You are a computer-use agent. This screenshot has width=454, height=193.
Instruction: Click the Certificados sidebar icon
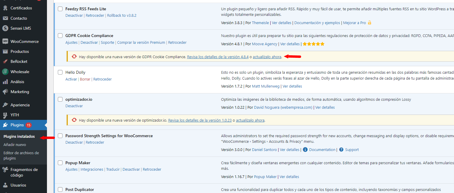click(x=5, y=8)
